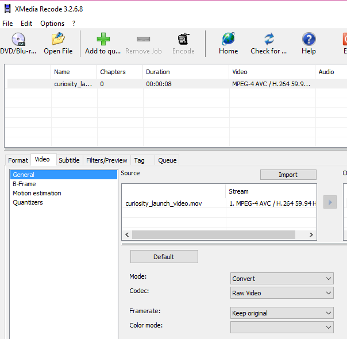Open the Codec dropdown showing Raw Video

(282, 293)
